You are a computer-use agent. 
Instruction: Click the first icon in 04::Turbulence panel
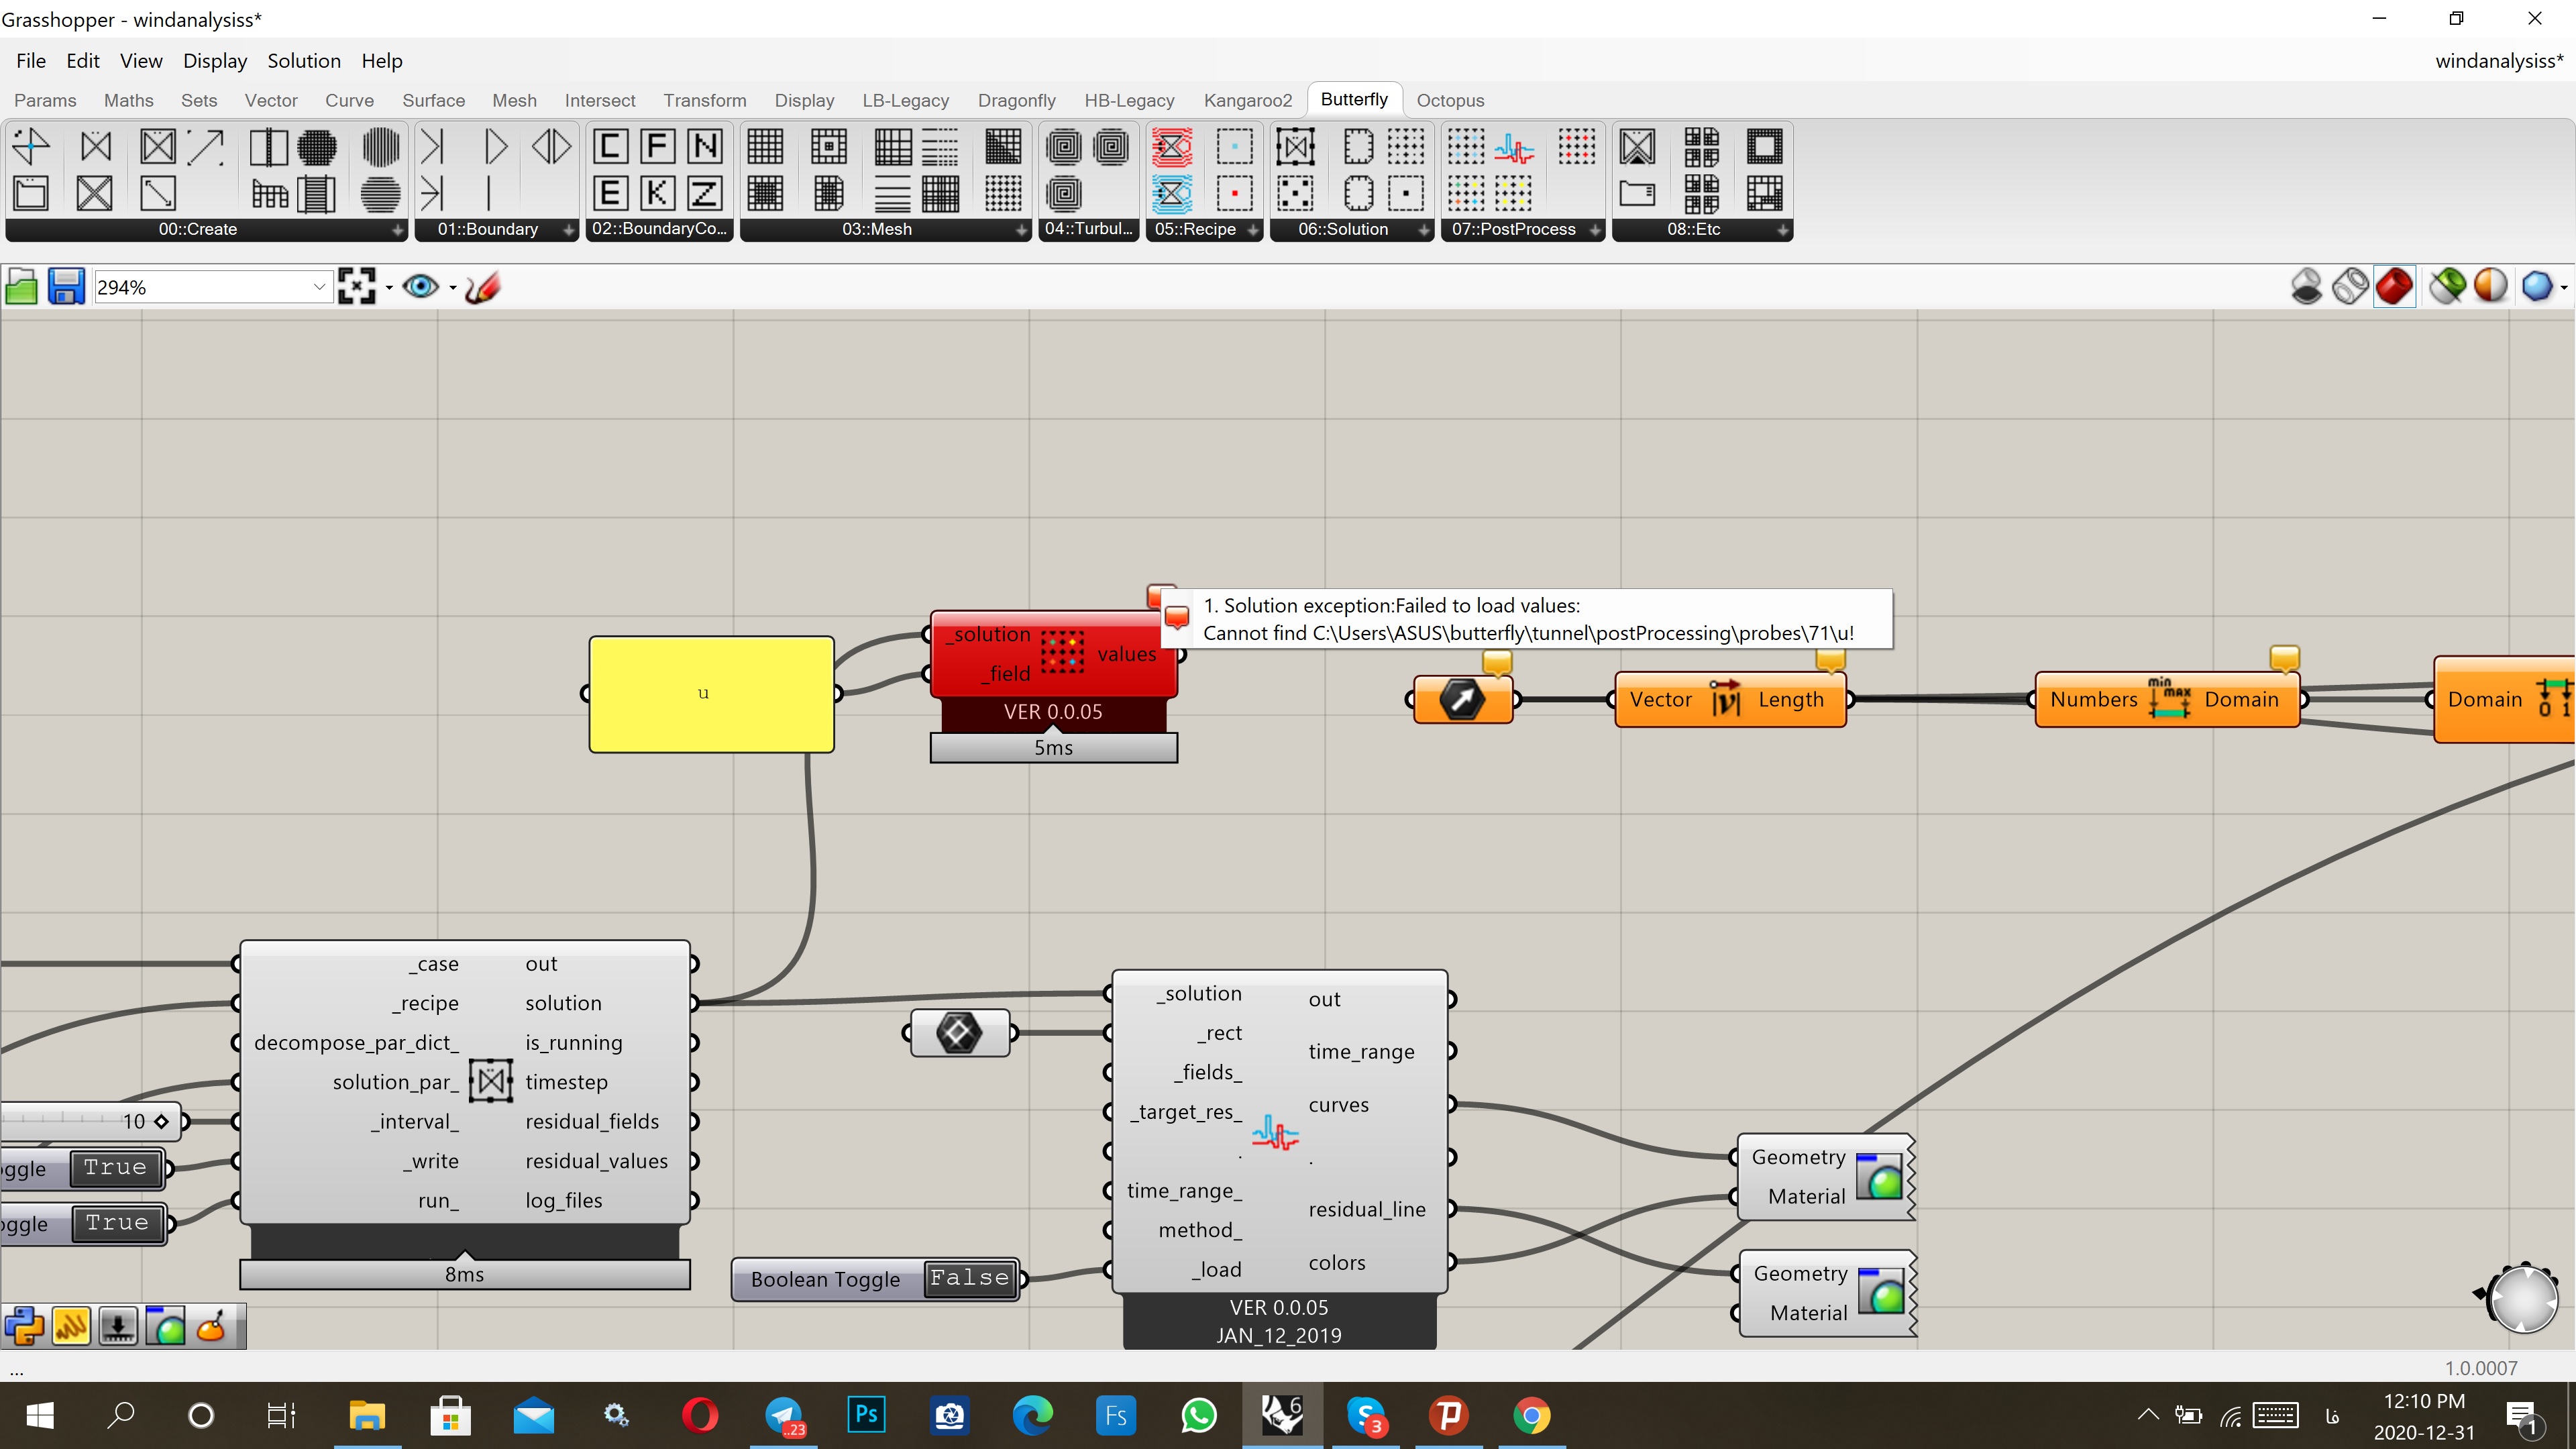pos(1063,147)
